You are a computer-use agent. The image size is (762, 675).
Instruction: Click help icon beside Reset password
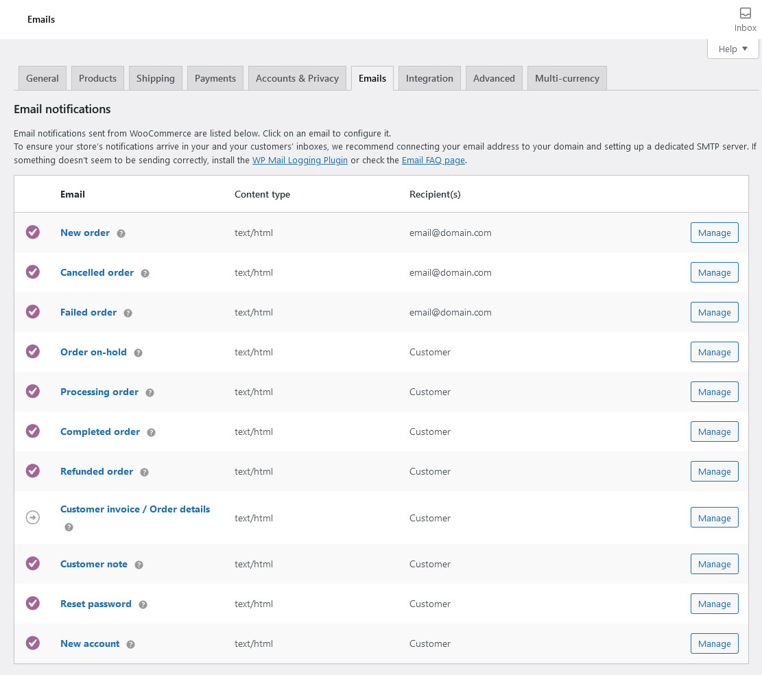tap(143, 604)
